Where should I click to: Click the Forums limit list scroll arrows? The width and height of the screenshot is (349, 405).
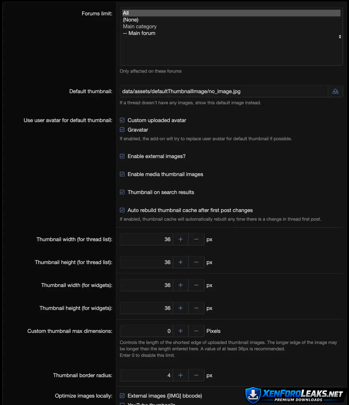tap(340, 36)
